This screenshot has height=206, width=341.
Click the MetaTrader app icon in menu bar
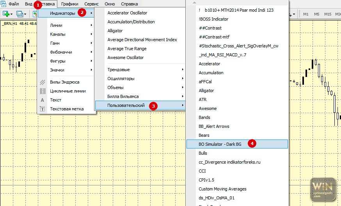tap(4, 4)
